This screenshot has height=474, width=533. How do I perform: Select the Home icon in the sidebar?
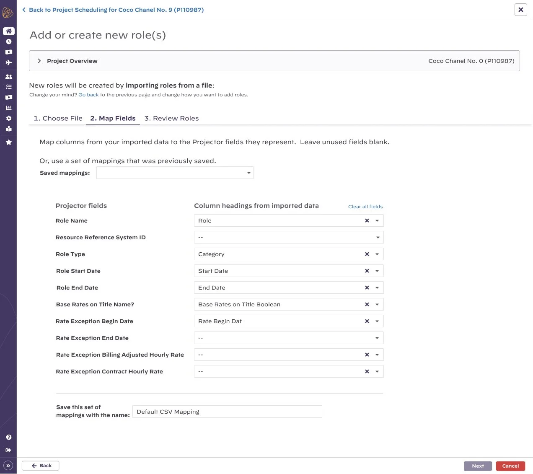[x=8, y=31]
